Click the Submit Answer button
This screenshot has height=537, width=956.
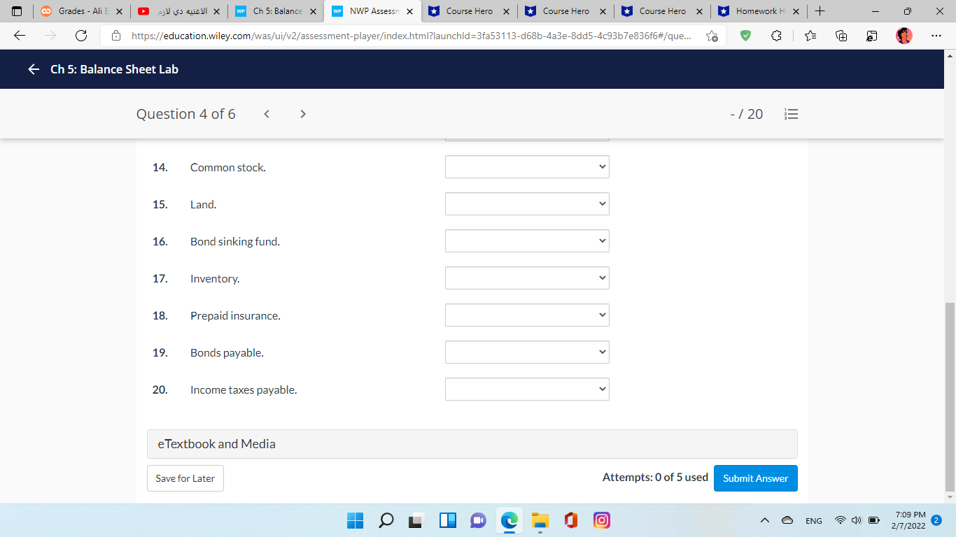(755, 478)
